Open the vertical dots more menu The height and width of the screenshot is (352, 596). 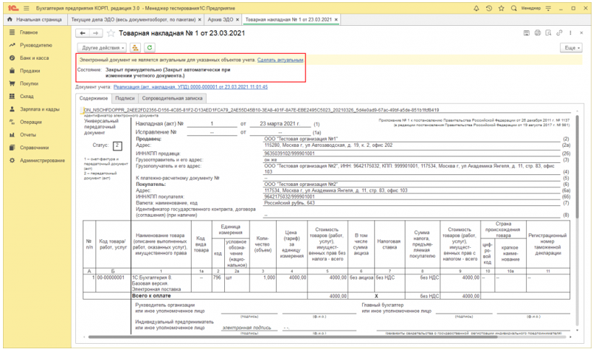570,33
